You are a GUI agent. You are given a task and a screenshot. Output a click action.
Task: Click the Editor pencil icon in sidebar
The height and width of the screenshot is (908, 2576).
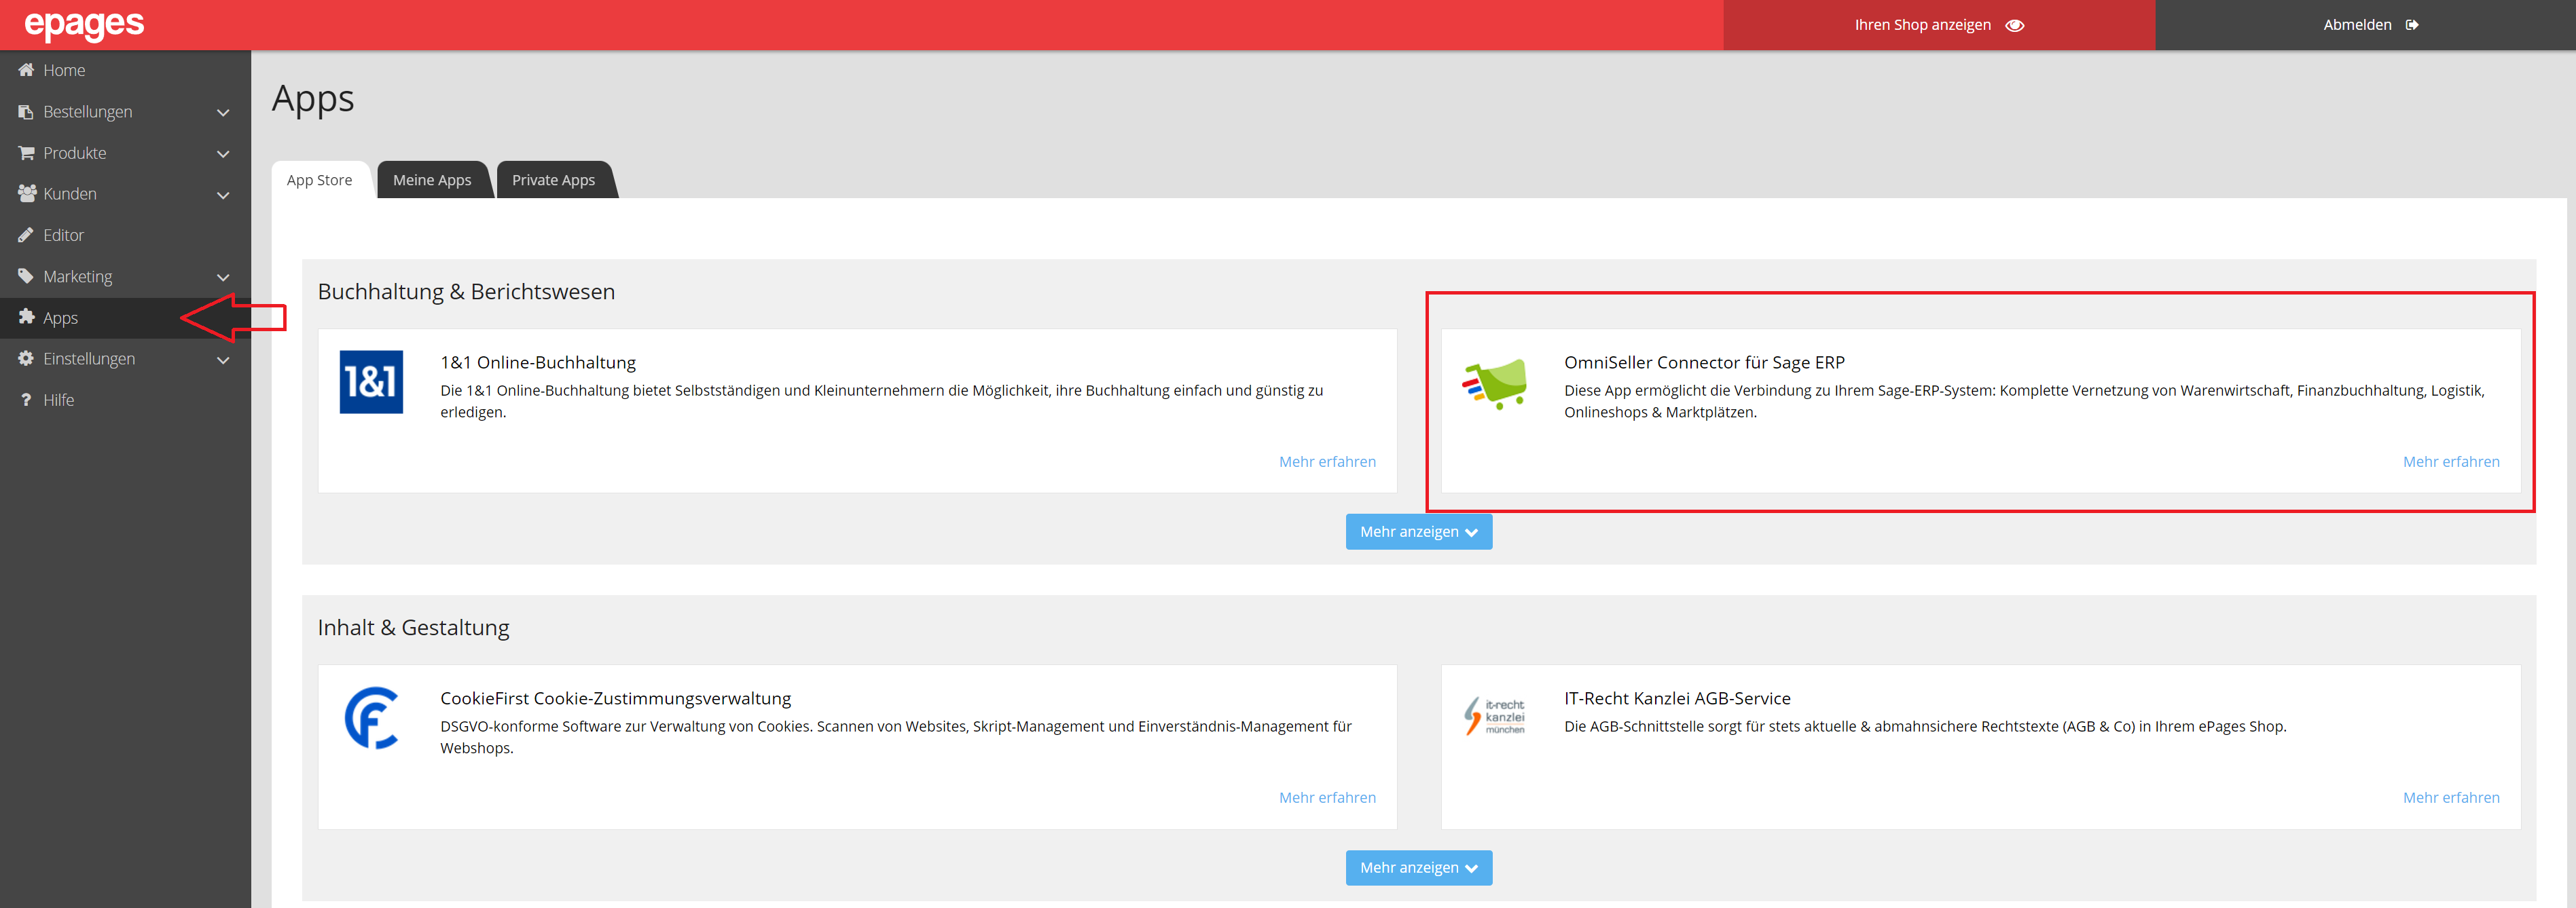click(x=26, y=235)
